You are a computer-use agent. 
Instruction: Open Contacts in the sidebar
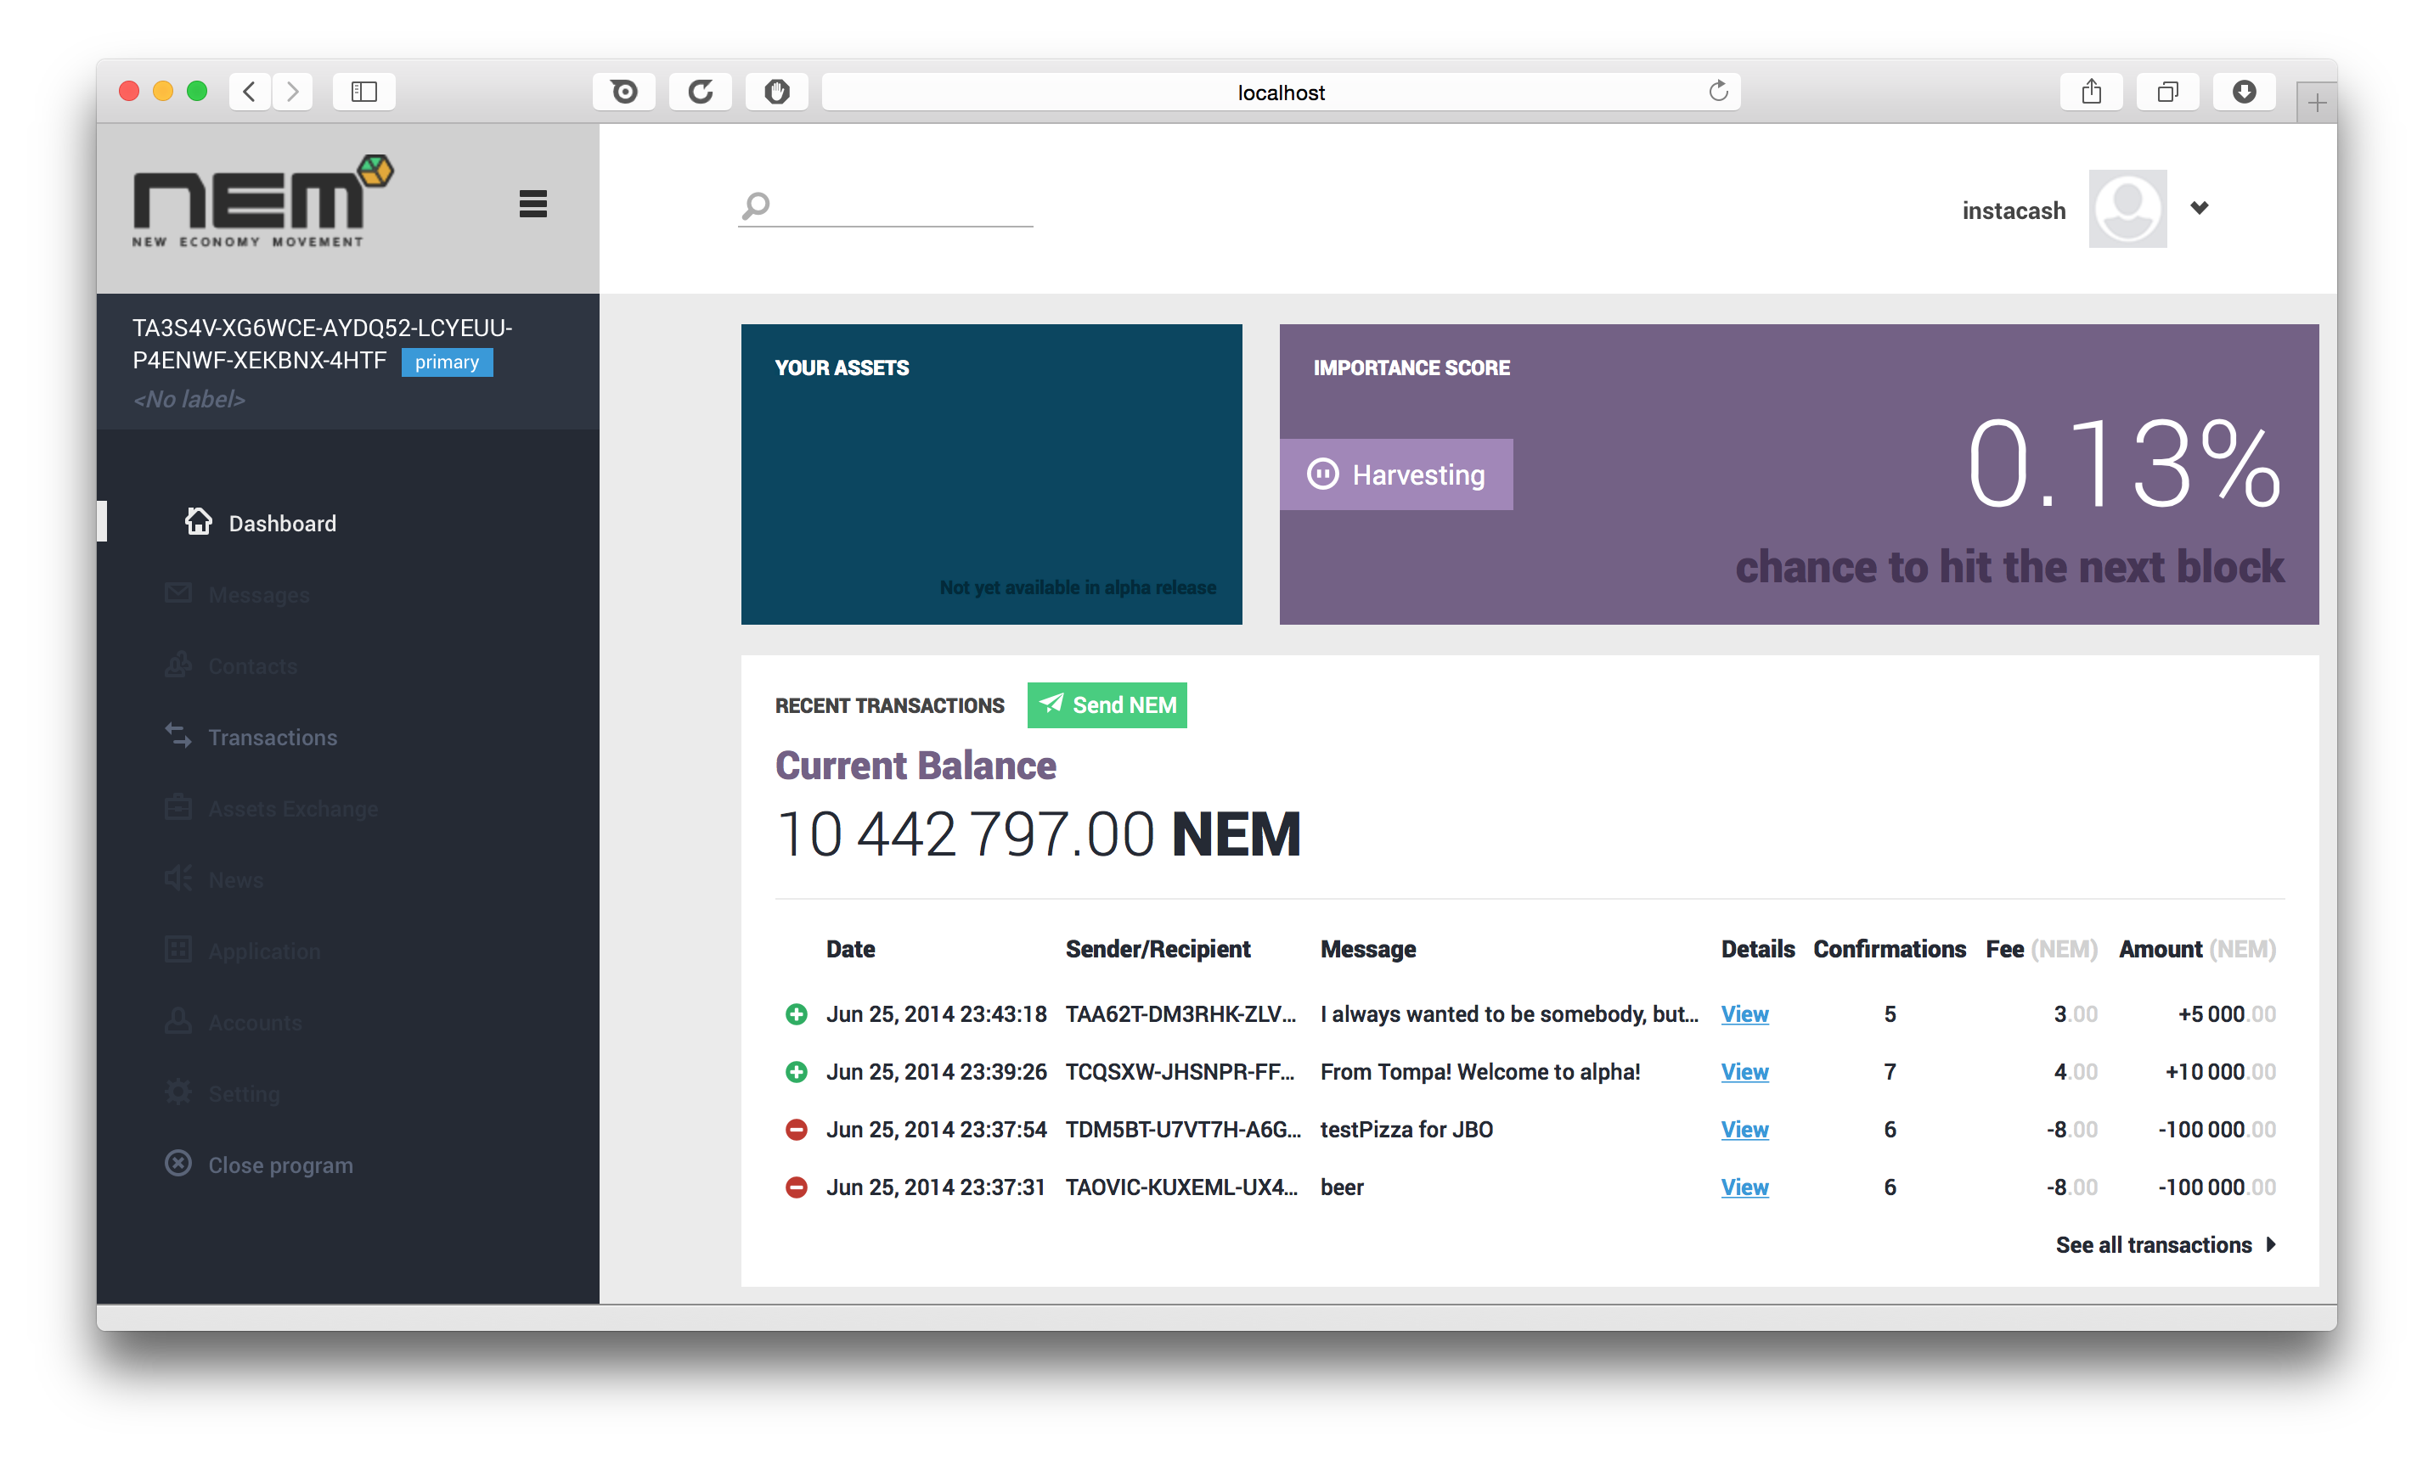tap(252, 666)
